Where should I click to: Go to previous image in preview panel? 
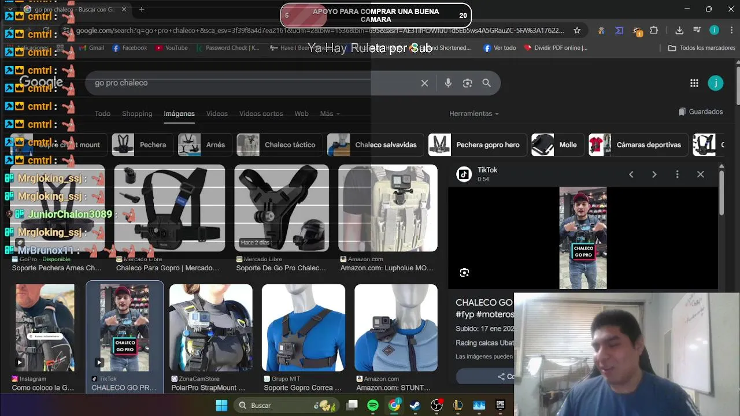631,174
